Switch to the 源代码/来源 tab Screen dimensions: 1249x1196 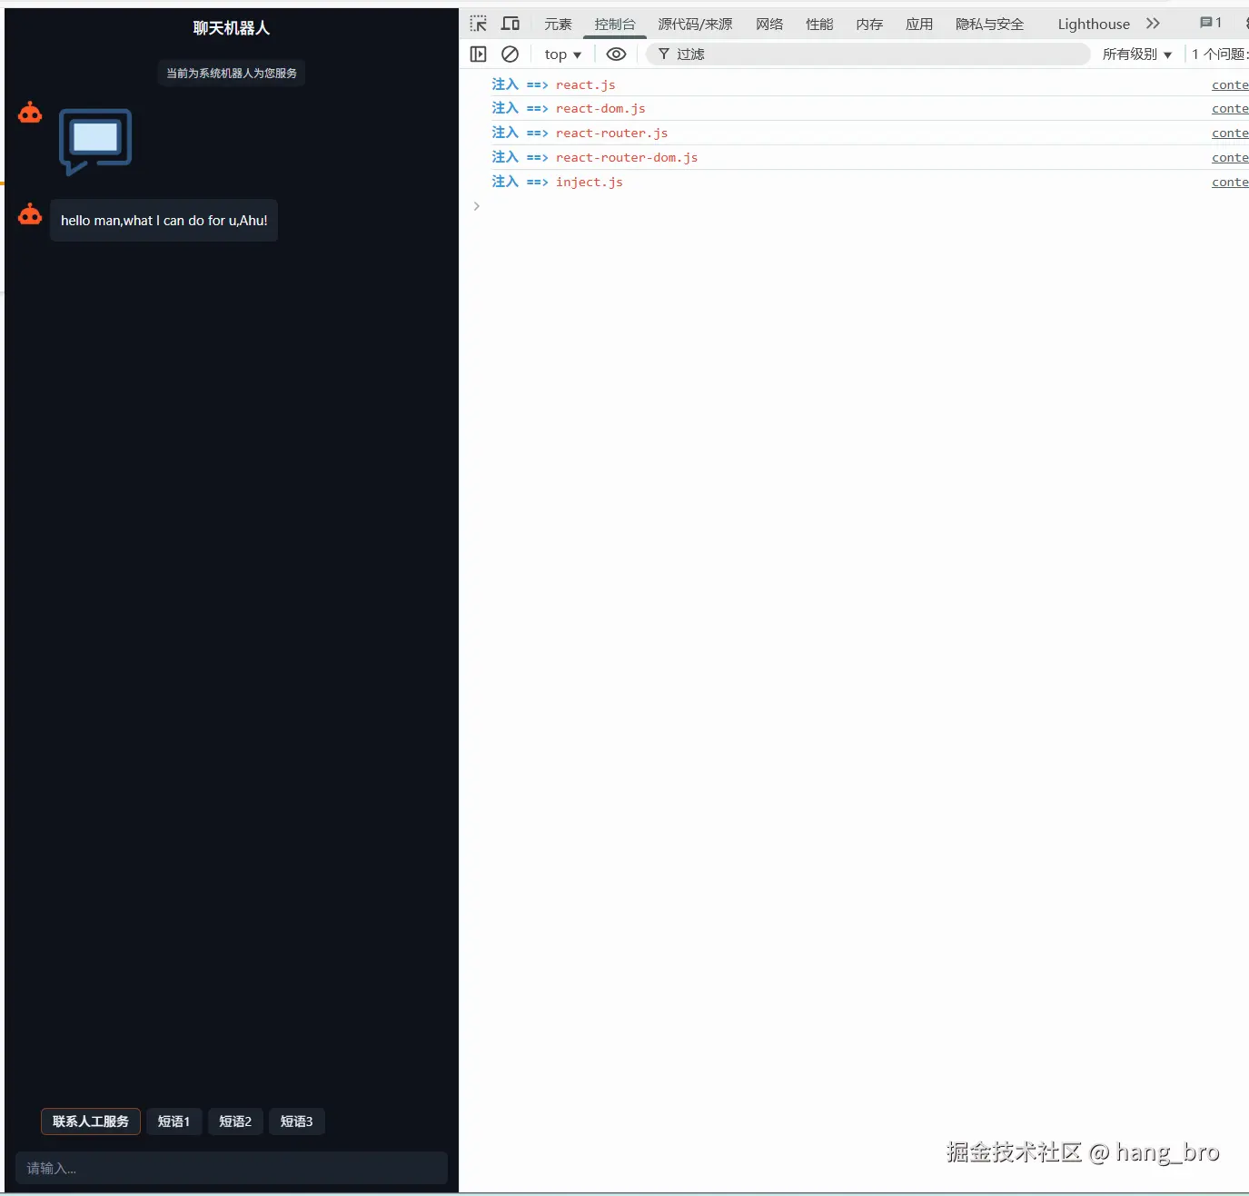tap(695, 25)
